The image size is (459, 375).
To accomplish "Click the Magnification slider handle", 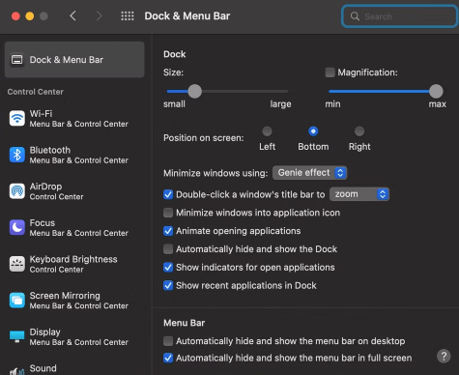I will 436,91.
